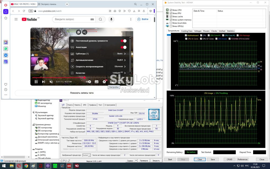Open AIDA64 from the Windows taskbar
270x169 pixels.
click(x=69, y=166)
